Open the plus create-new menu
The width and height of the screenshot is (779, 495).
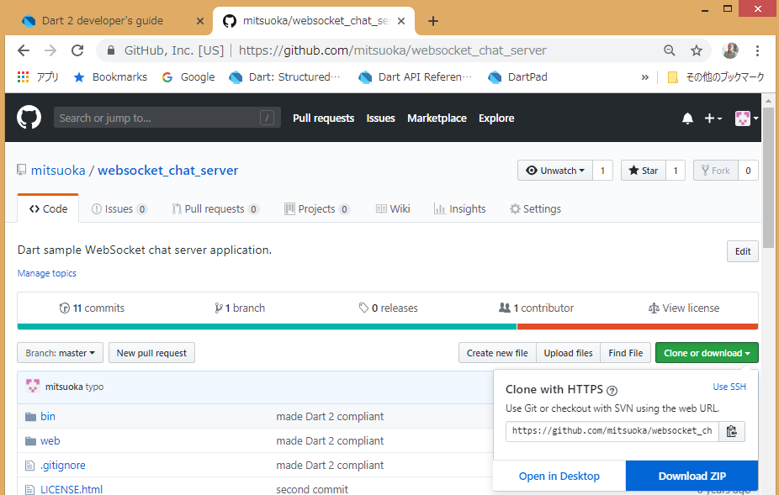pos(713,118)
